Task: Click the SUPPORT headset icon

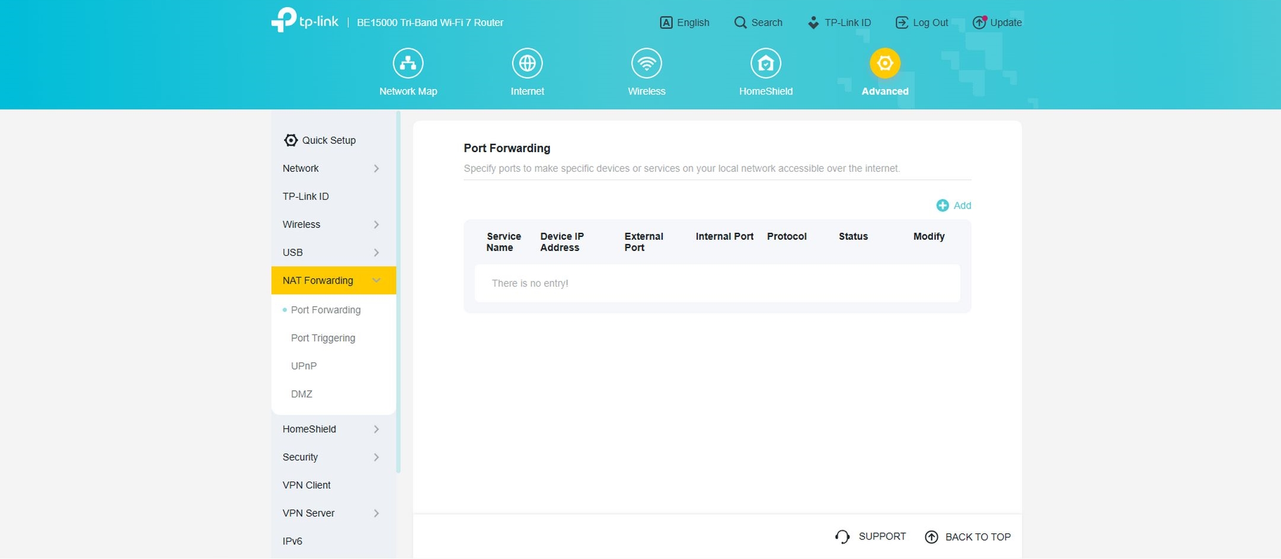Action: [842, 536]
